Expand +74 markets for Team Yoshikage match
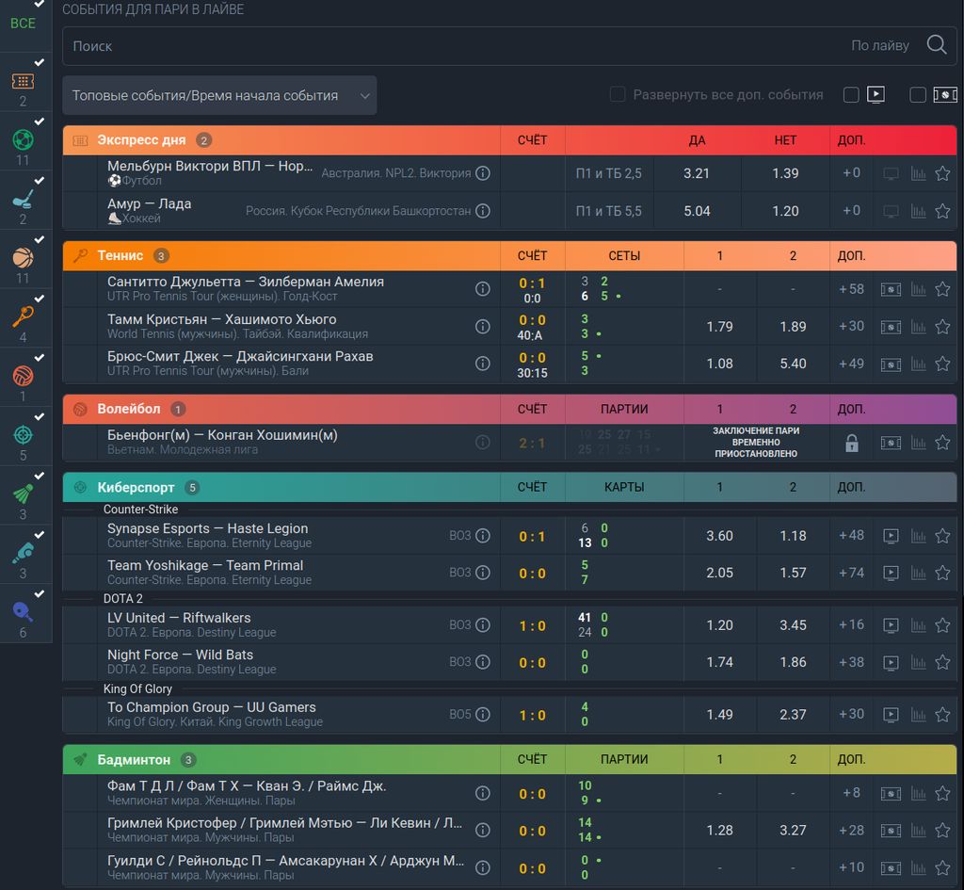Screen dimensions: 964x890 coord(851,574)
